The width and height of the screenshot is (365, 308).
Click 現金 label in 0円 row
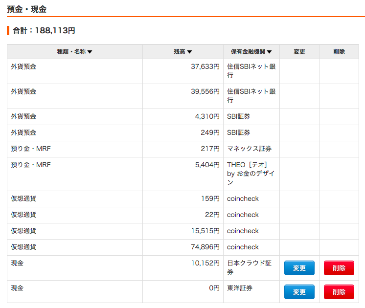pyautogui.click(x=17, y=288)
